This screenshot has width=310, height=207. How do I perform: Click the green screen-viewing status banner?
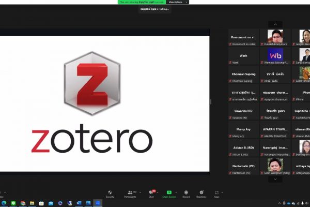pos(142,2)
